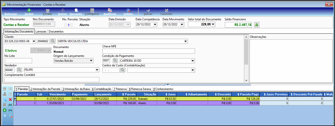Click the Configurar toolbar icon
This screenshot has height=126, width=335.
pyautogui.click(x=92, y=10)
